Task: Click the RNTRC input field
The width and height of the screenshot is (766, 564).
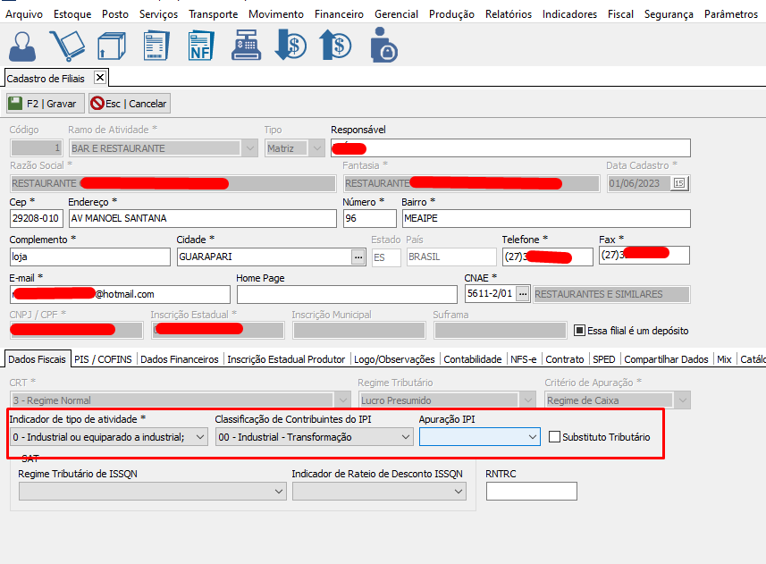Action: [531, 491]
